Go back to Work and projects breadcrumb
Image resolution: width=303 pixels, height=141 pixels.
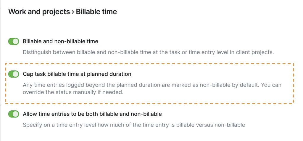tap(39, 12)
